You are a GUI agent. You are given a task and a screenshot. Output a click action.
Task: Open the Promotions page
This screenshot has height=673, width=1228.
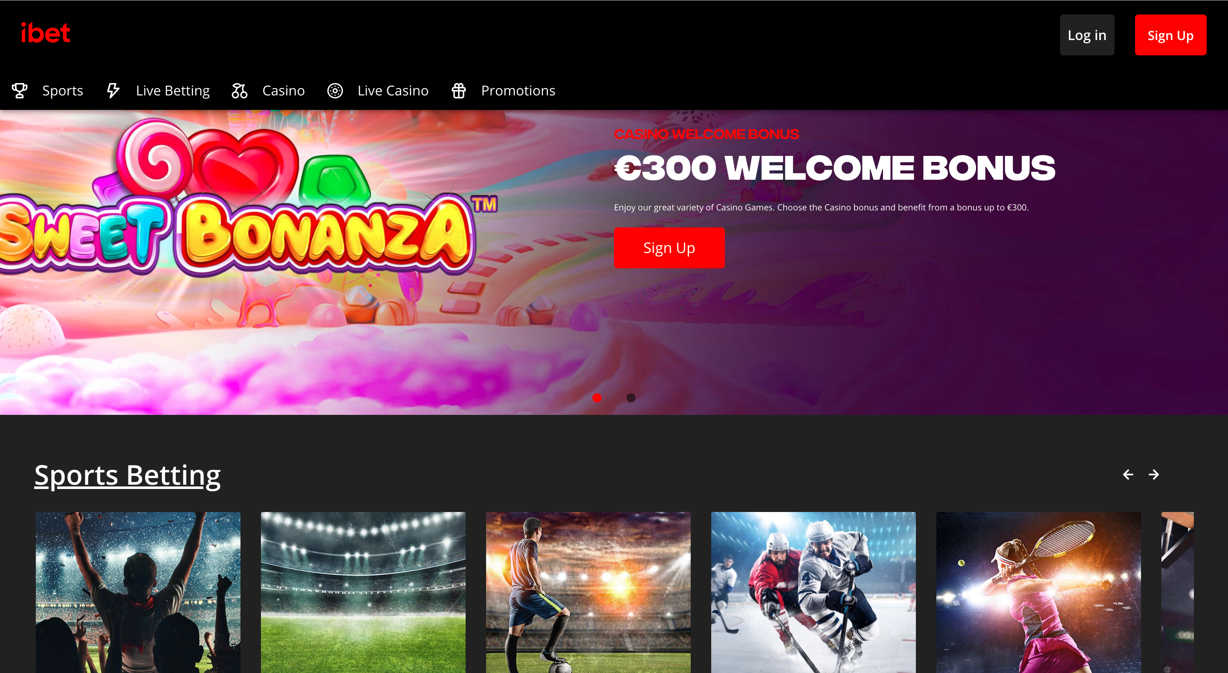(x=518, y=90)
